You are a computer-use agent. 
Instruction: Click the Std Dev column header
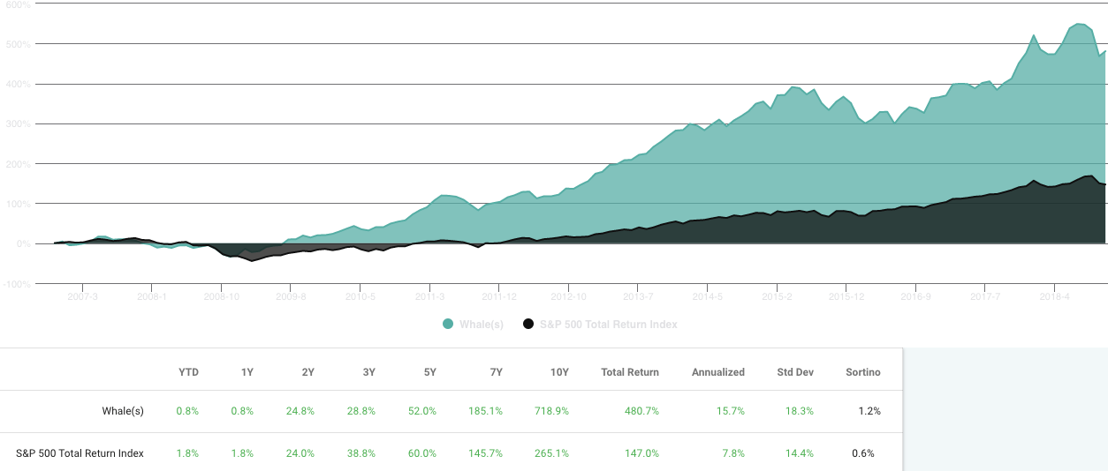[795, 372]
